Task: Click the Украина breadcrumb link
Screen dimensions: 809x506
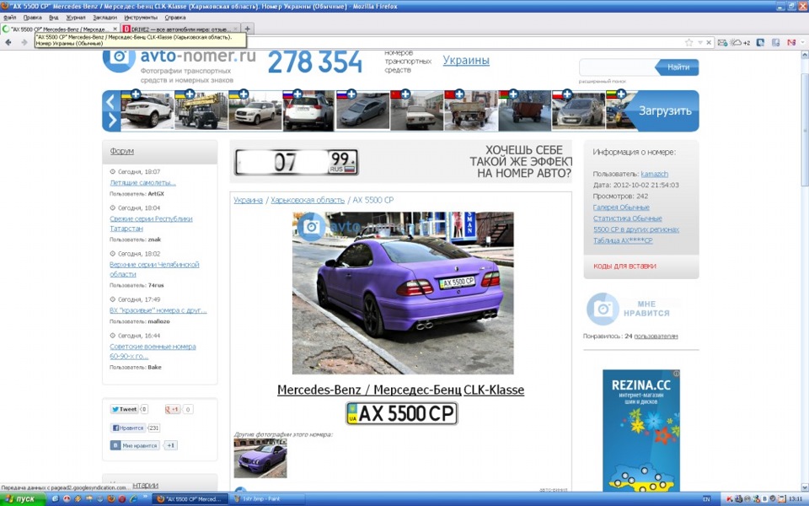Action: point(248,201)
